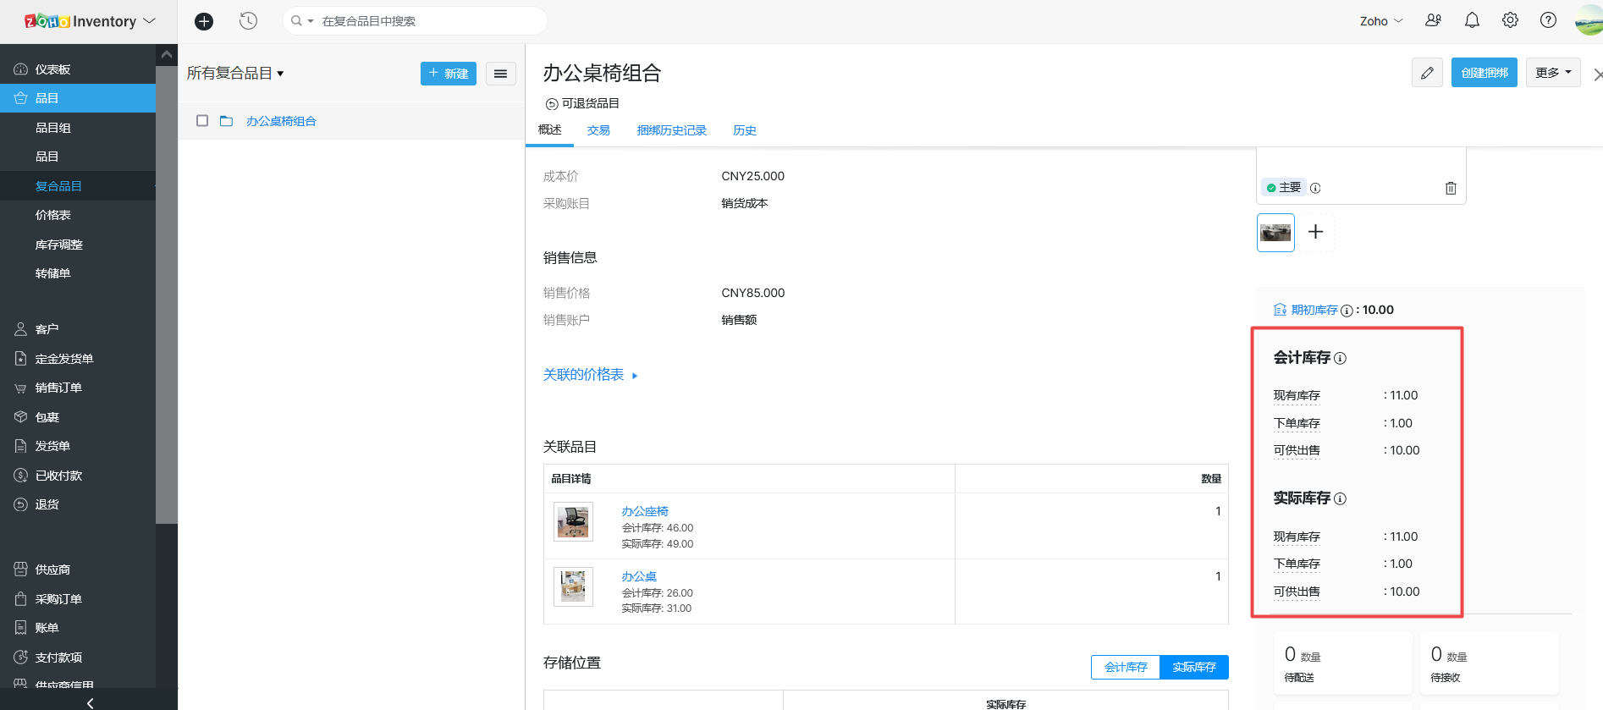This screenshot has width=1603, height=710.
Task: Click the search box for composite items
Action: tap(423, 21)
